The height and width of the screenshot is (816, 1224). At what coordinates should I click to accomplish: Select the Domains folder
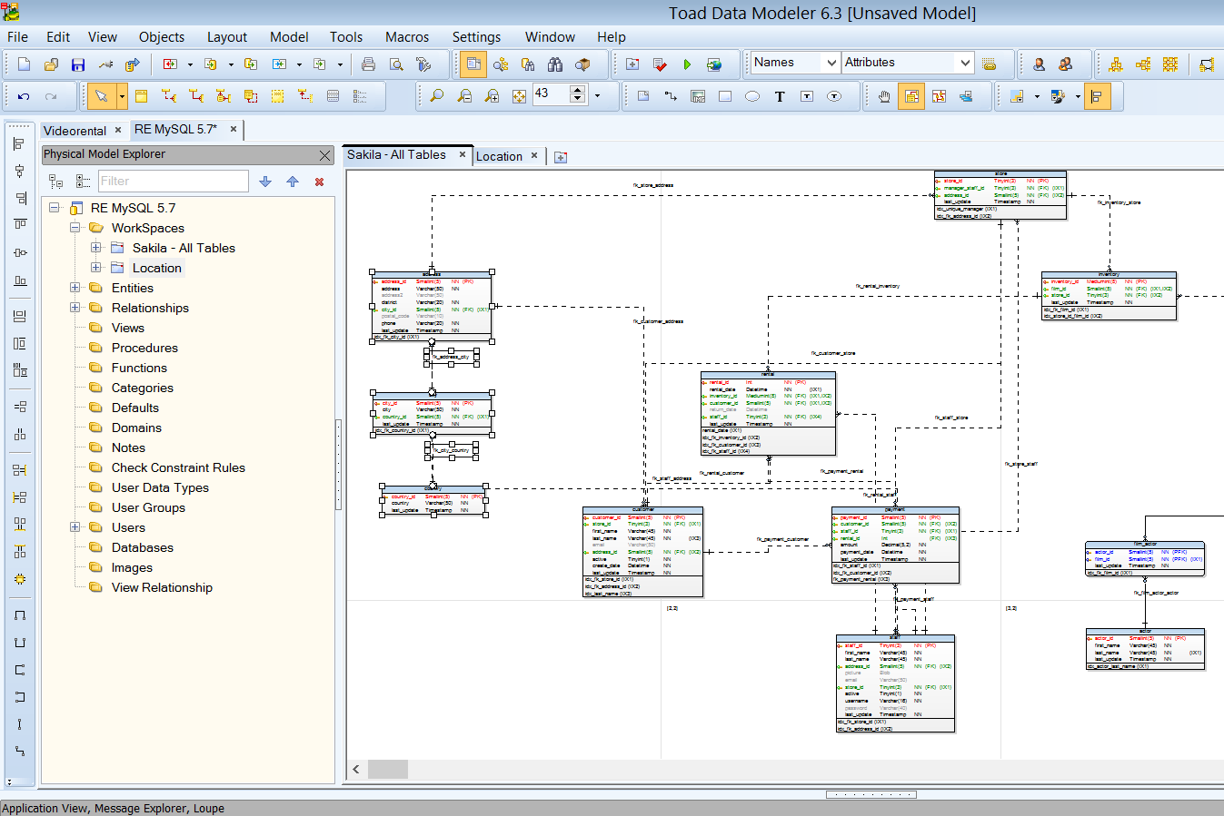click(136, 428)
